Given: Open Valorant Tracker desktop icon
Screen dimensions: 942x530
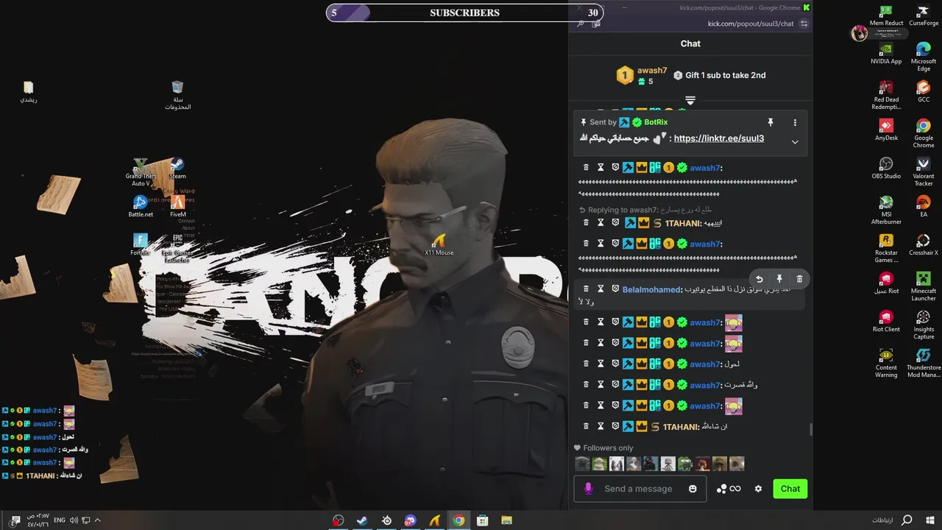Looking at the screenshot, I should click(924, 172).
